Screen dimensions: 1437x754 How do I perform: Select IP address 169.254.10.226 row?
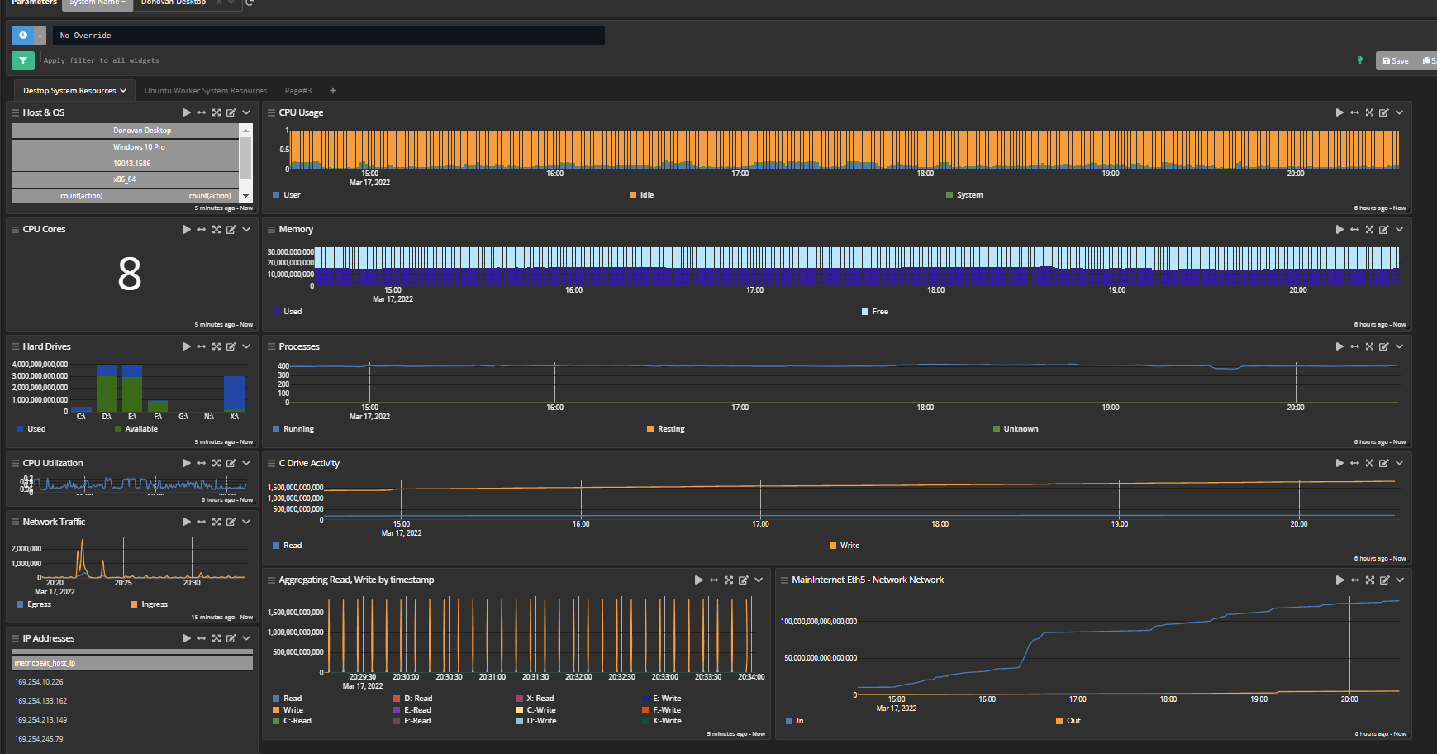39,682
